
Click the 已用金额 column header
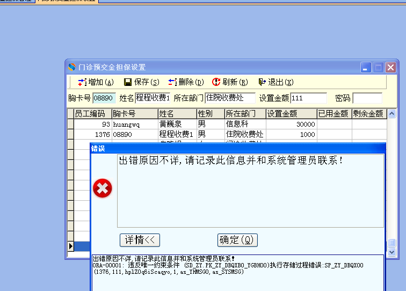tap(335, 114)
